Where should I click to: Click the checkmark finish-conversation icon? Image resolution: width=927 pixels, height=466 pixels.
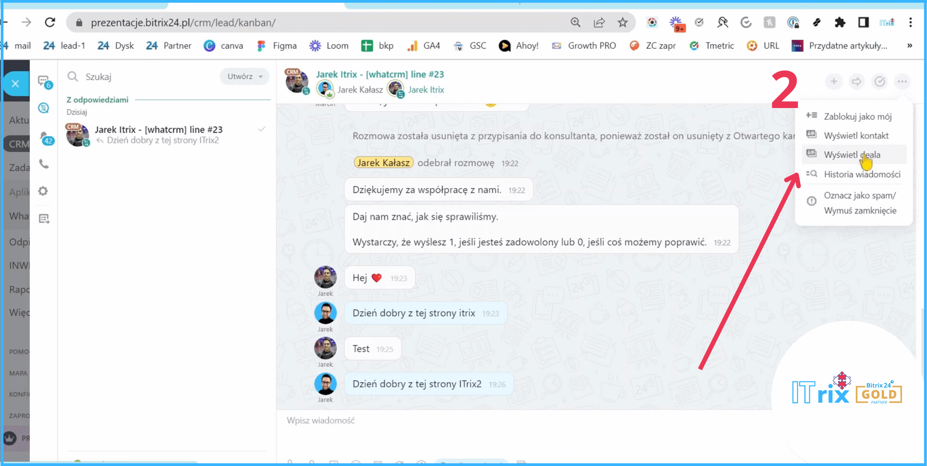[879, 81]
